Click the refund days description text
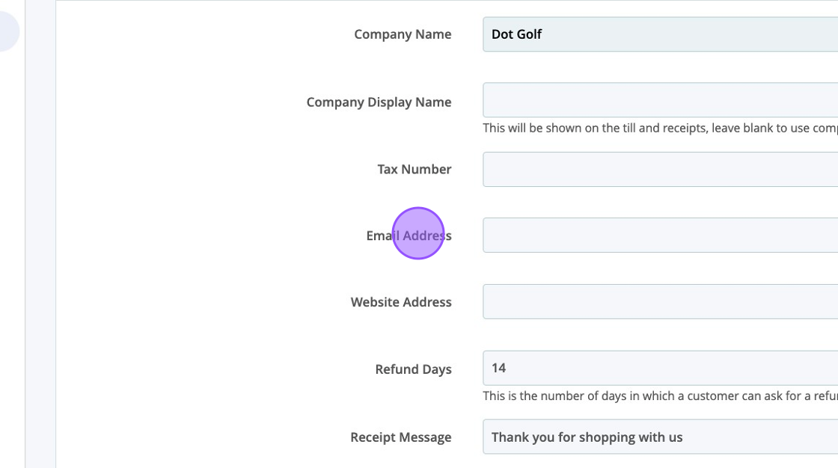The image size is (838, 468). point(658,396)
